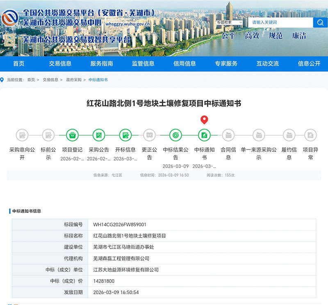Open the 首页 navigation menu item
This screenshot has width=328, height=305.
(19, 64)
